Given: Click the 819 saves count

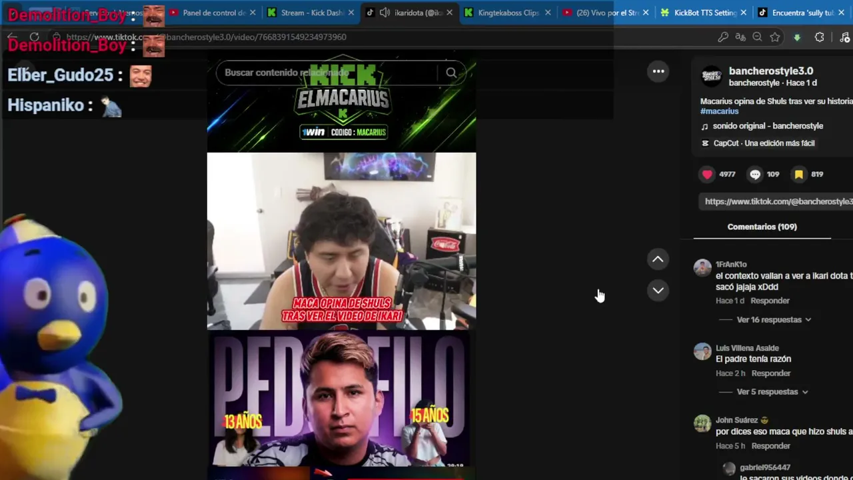Looking at the screenshot, I should (817, 174).
